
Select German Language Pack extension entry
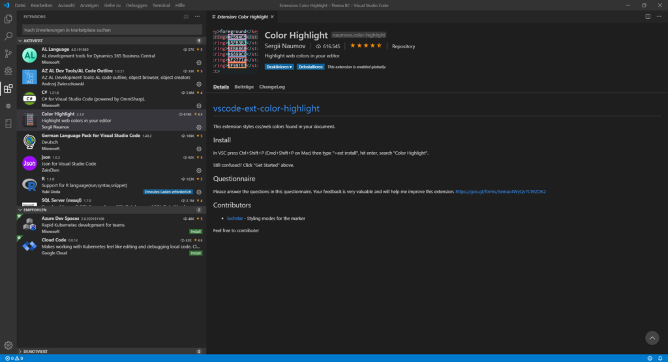(112, 142)
